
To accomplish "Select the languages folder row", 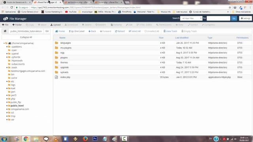I will [x=153, y=43].
